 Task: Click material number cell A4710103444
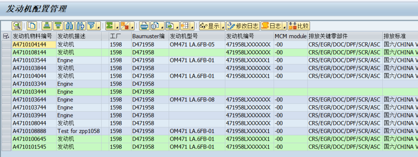(34, 92)
